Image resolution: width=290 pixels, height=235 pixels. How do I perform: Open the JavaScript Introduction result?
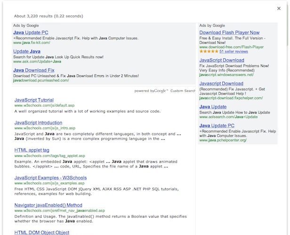coord(38,123)
